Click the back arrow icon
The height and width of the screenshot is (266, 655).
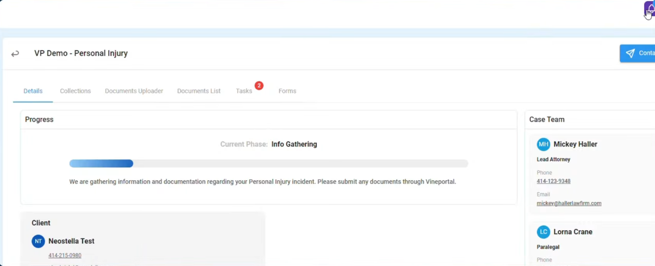click(15, 54)
